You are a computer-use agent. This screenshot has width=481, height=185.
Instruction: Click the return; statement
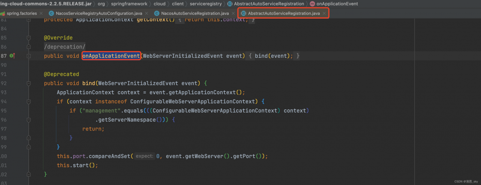pos(93,129)
